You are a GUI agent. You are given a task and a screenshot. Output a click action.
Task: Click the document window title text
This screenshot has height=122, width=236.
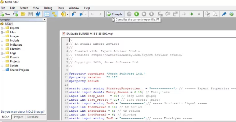click(x=90, y=34)
